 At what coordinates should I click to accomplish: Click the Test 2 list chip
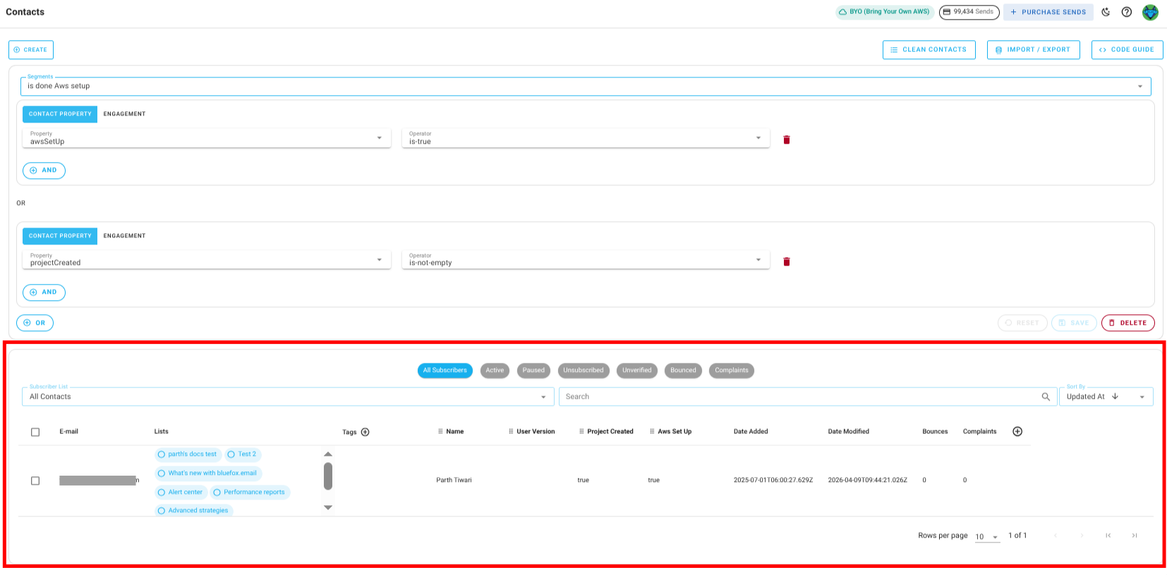pos(243,455)
